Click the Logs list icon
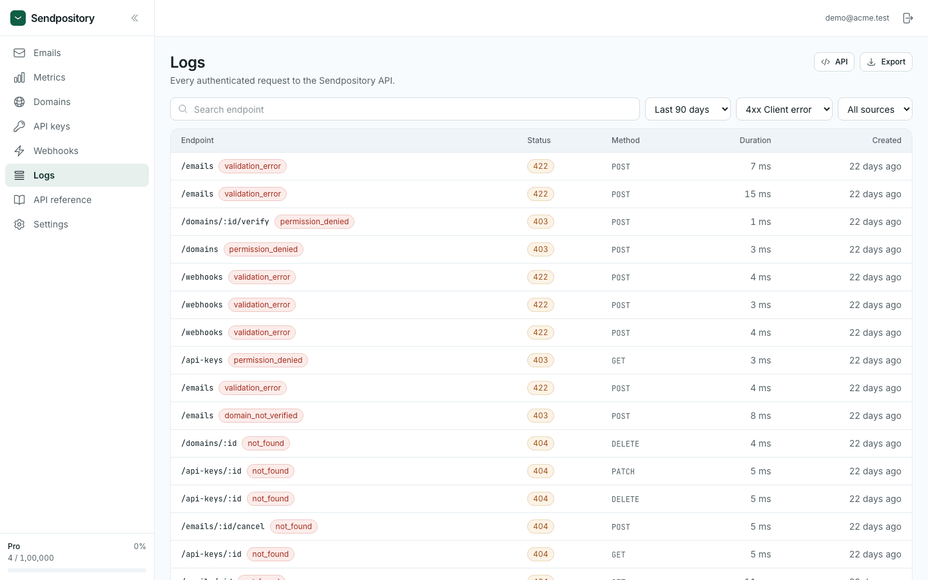Image resolution: width=928 pixels, height=580 pixels. [19, 175]
